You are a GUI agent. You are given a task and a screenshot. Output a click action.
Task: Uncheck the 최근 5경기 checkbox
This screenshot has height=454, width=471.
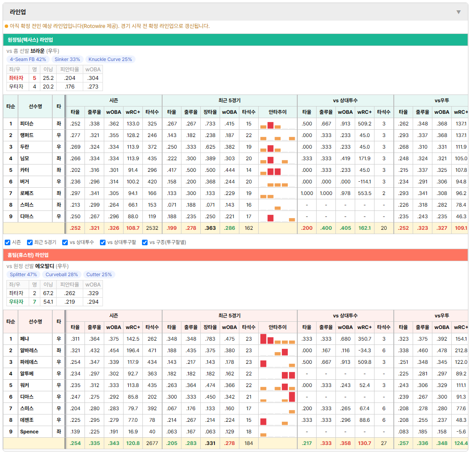pyautogui.click(x=30, y=243)
